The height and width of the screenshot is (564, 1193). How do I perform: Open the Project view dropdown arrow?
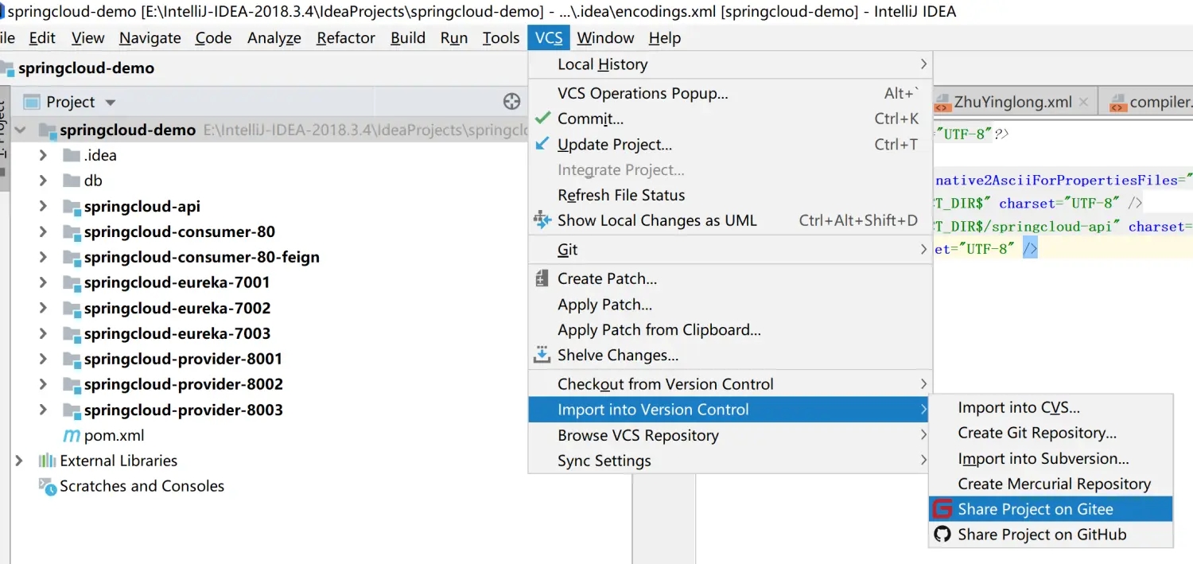(x=111, y=103)
